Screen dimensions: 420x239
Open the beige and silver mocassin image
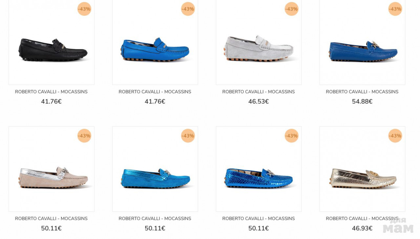click(52, 169)
